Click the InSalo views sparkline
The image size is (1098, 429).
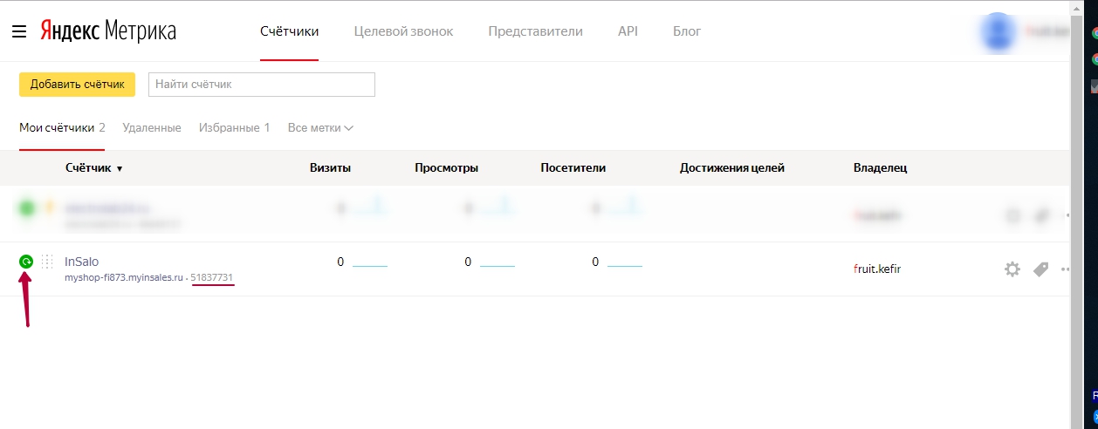coord(498,263)
